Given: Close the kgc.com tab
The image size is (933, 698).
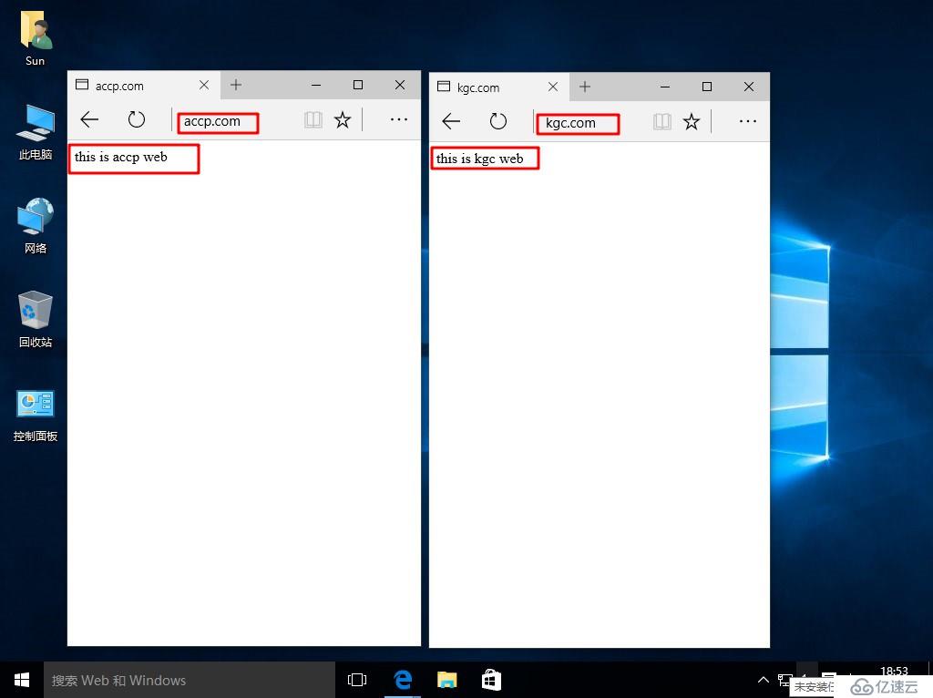Looking at the screenshot, I should point(553,87).
